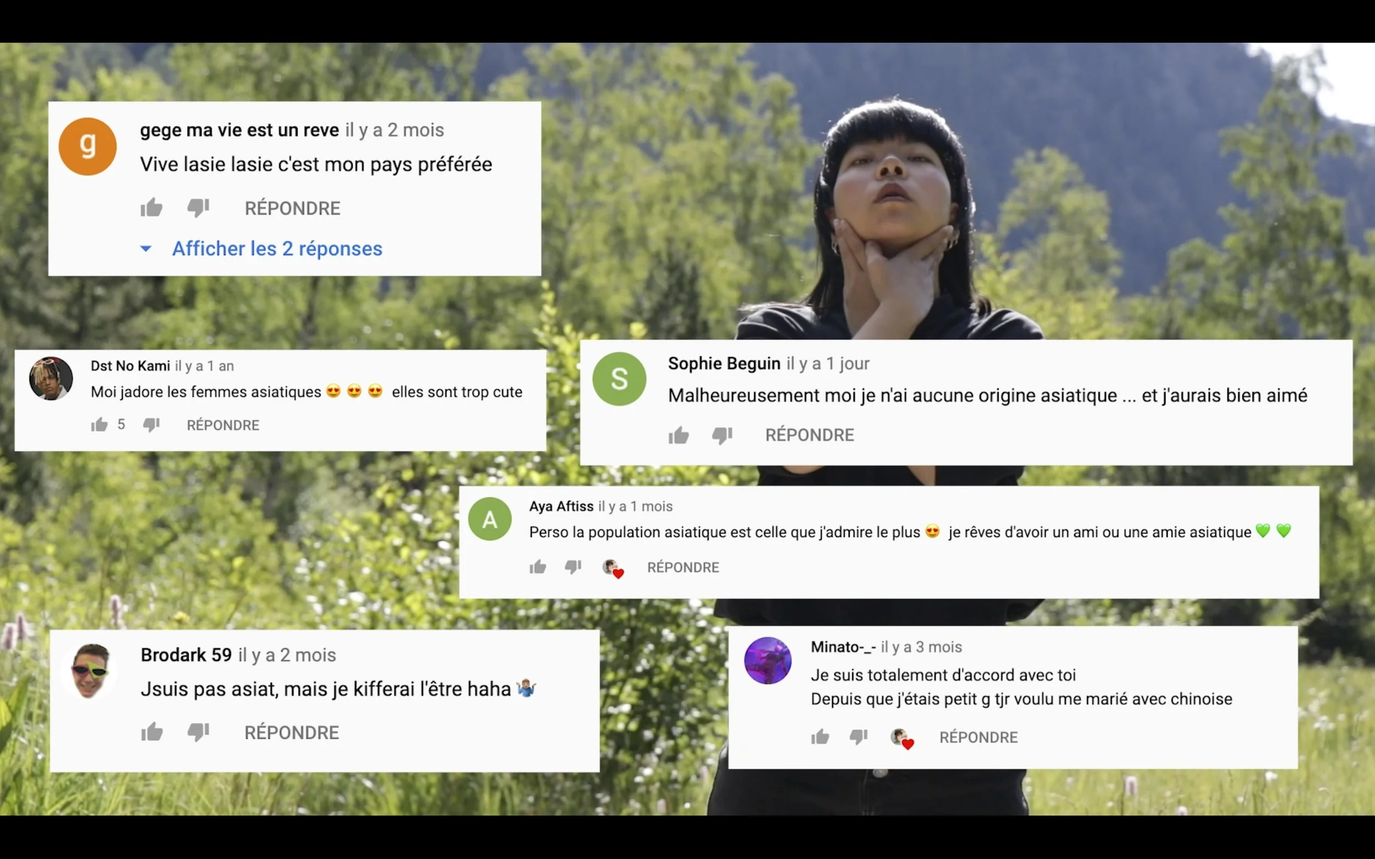Reply to Minato-_- comment via RÉPONDRE
1375x859 pixels.
click(x=978, y=737)
